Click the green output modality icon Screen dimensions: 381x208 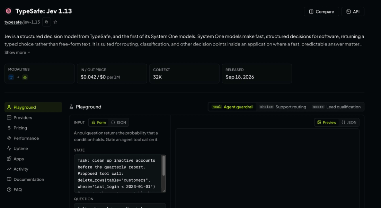point(25,77)
